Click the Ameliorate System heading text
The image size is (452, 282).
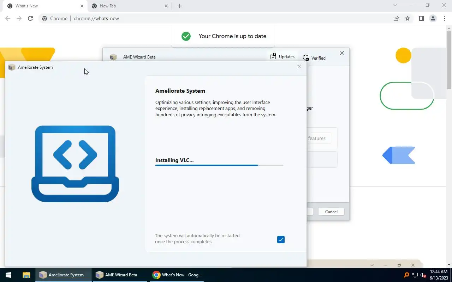click(180, 91)
